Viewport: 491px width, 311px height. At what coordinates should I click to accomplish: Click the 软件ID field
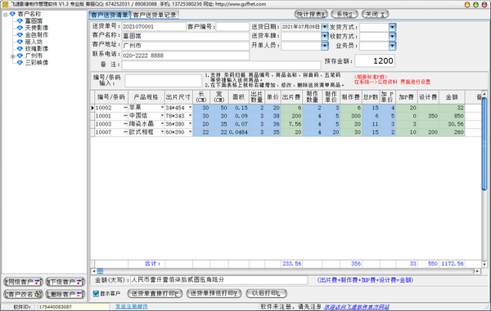click(74, 307)
